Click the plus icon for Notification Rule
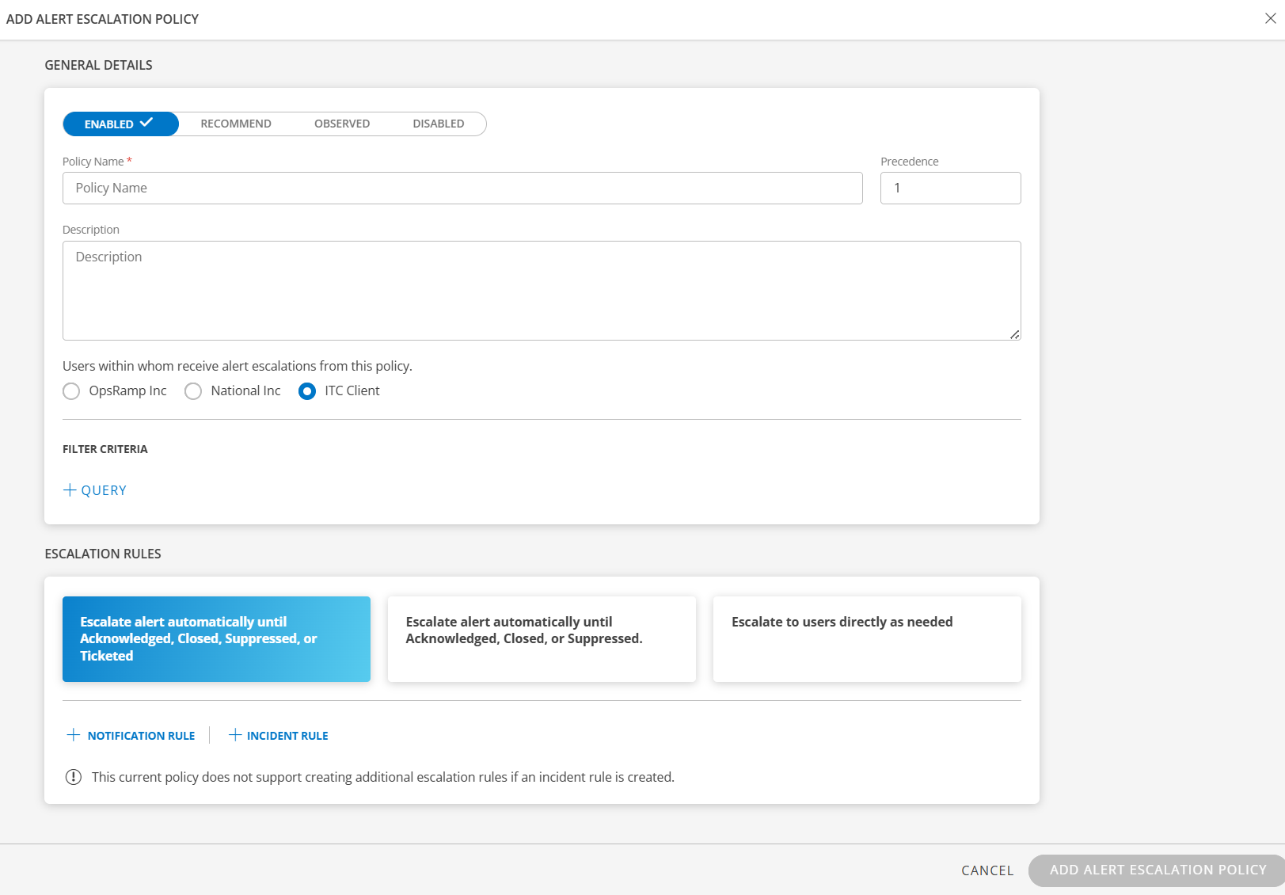 point(74,735)
